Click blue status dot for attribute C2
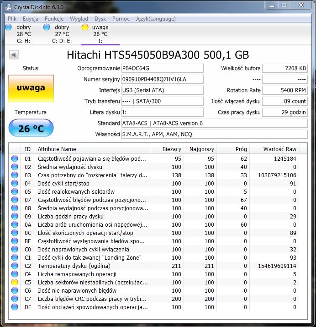This screenshot has width=316, height=327. [x=15, y=266]
